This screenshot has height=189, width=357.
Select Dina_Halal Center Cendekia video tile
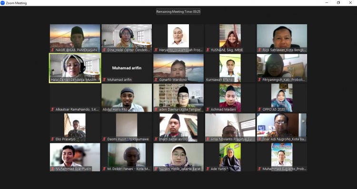tap(127, 38)
